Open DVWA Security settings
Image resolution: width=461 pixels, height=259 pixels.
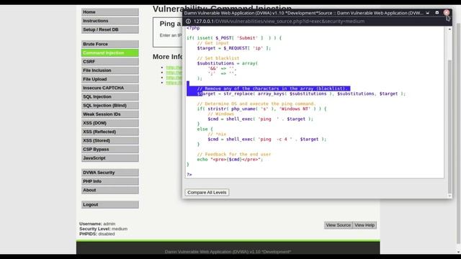tap(109, 173)
